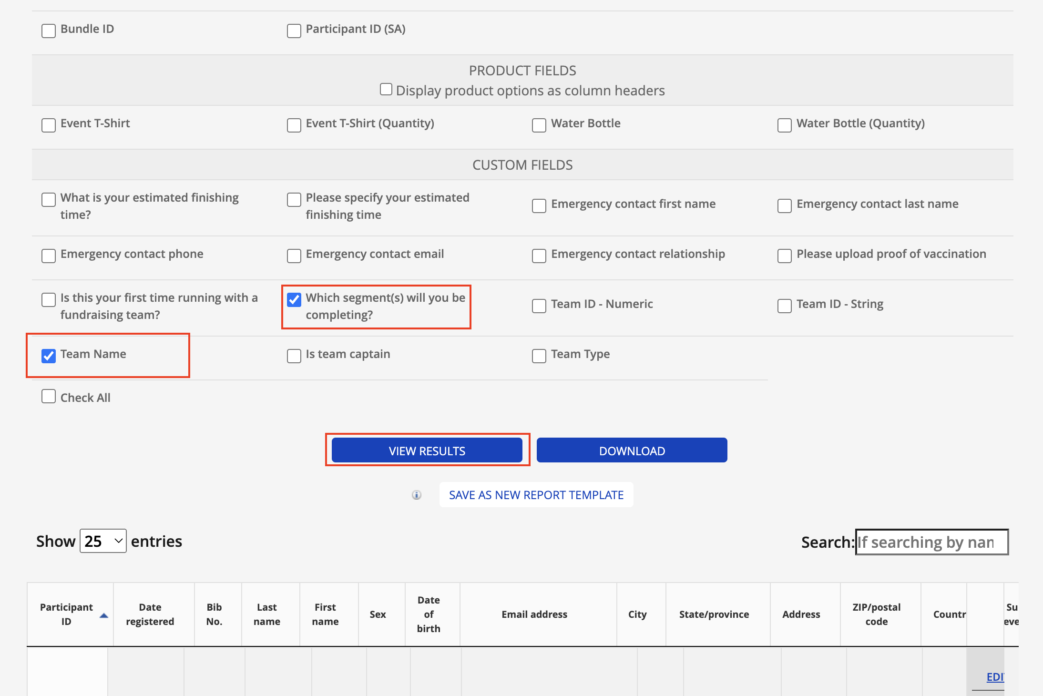Uncheck the Team Name checkbox
The image size is (1043, 696).
(49, 356)
